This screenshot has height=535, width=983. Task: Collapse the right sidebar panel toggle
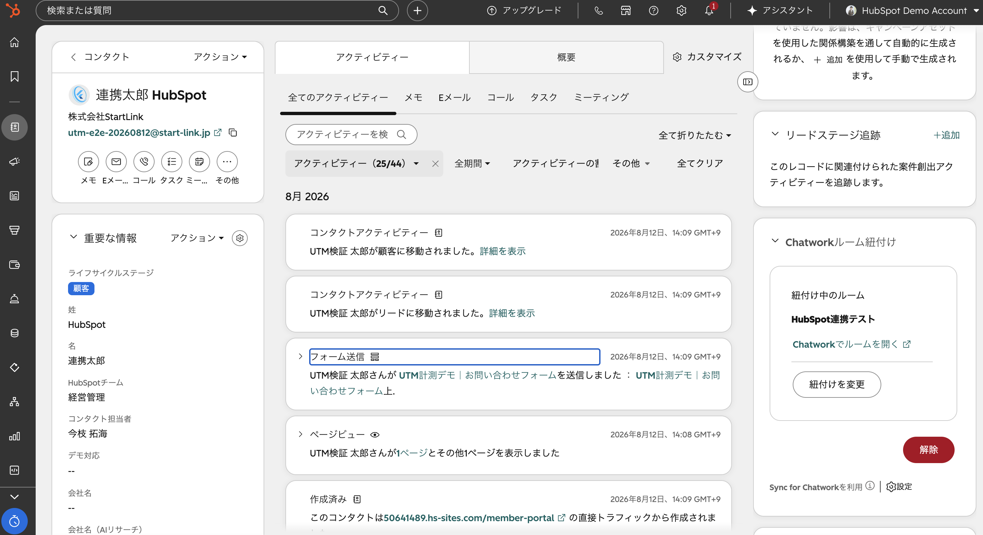coord(747,81)
